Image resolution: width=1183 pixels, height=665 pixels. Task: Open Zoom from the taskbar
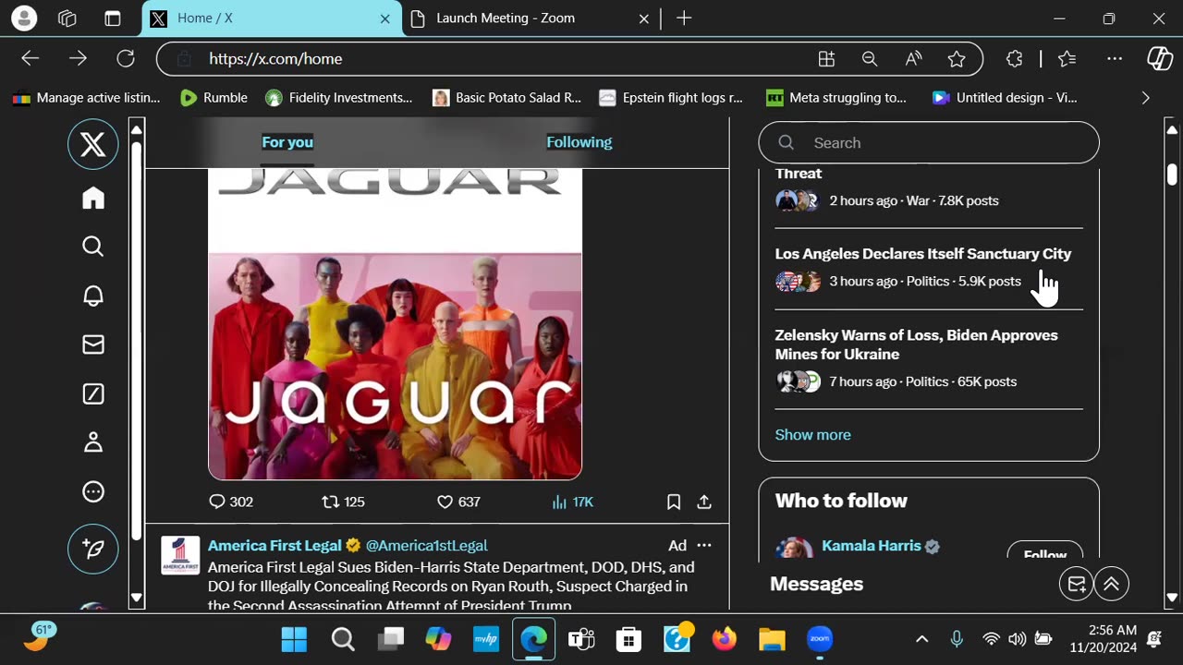pyautogui.click(x=820, y=639)
